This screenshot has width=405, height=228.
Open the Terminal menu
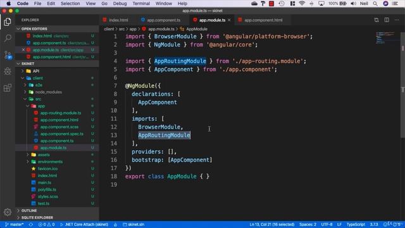coord(141,3)
